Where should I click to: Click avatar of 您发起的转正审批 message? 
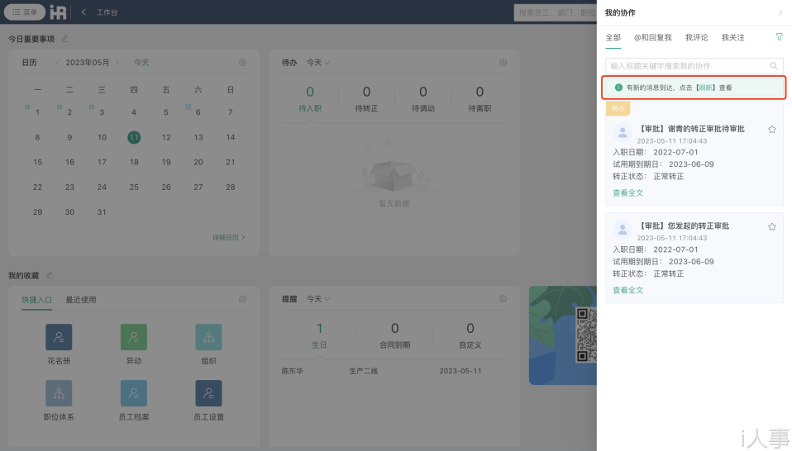pos(623,230)
